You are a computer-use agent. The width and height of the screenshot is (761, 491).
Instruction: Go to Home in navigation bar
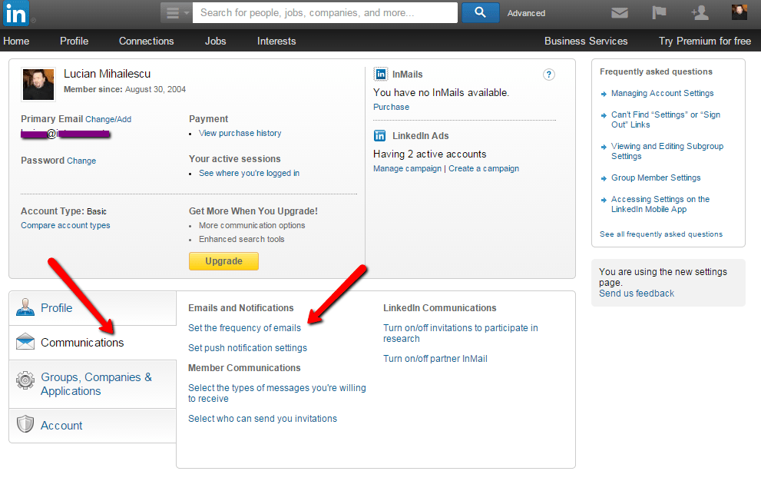pyautogui.click(x=16, y=41)
